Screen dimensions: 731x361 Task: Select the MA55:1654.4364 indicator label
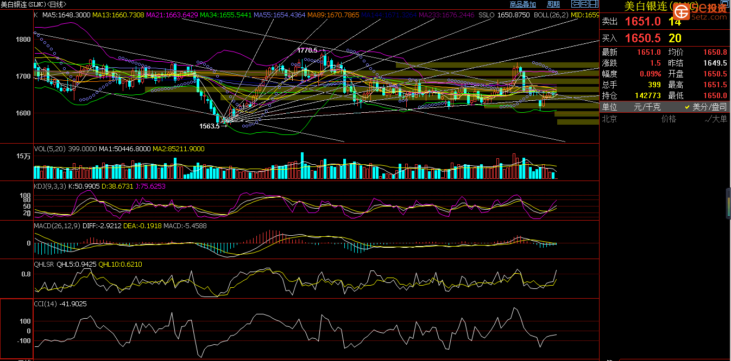point(279,15)
